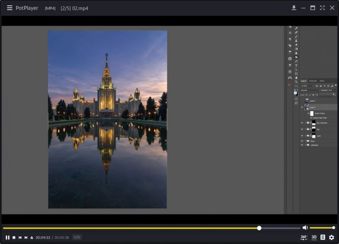Screen dimensions: 339x244
Task: Toggle the S/W decoder button
Action: click(77, 237)
